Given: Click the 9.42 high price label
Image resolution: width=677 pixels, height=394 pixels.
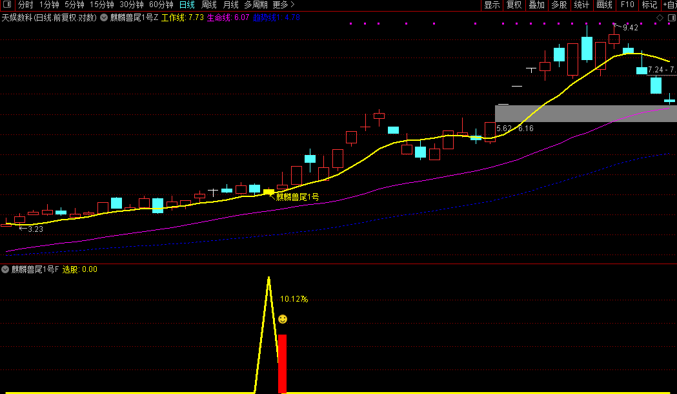Looking at the screenshot, I should (x=631, y=28).
